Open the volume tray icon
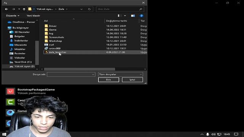 pyautogui.click(x=213, y=134)
